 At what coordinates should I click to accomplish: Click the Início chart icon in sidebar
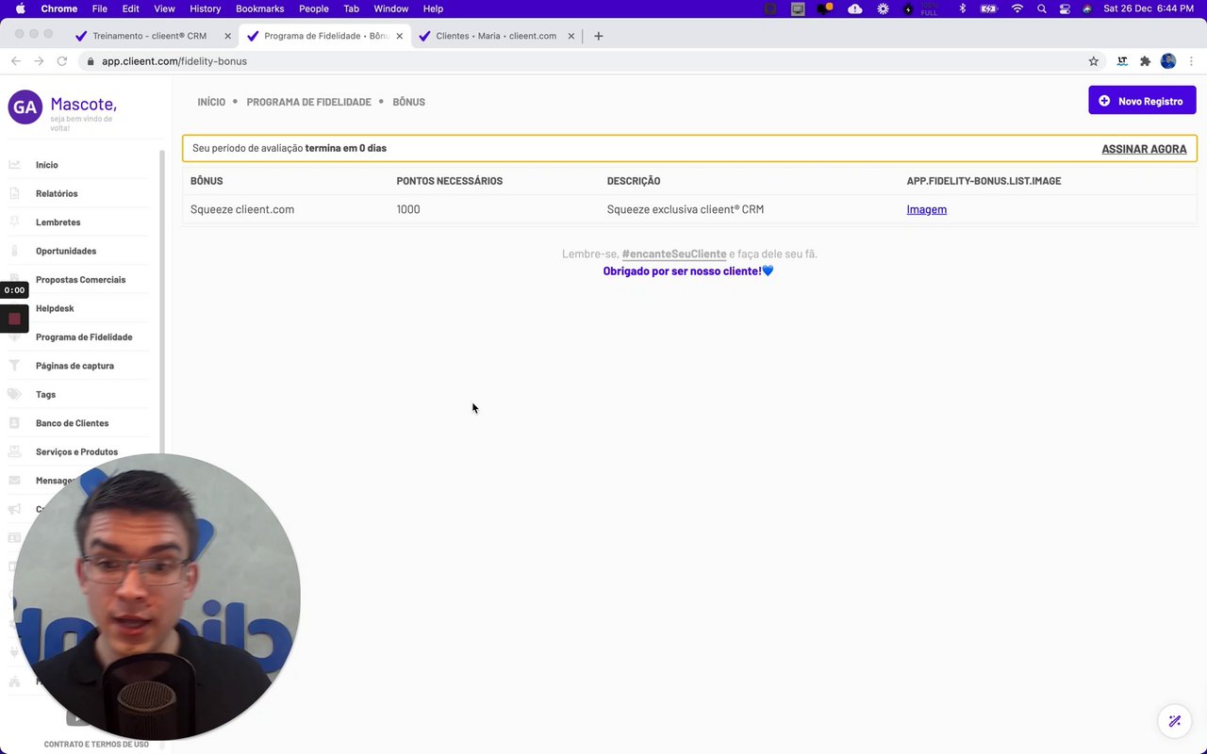[x=14, y=165]
